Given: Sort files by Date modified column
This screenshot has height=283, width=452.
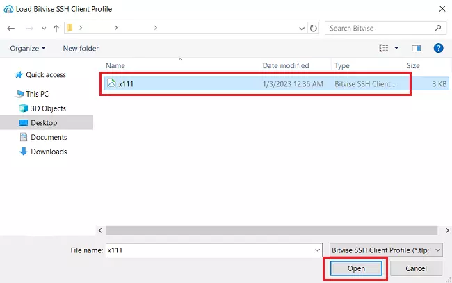Looking at the screenshot, I should pyautogui.click(x=285, y=65).
